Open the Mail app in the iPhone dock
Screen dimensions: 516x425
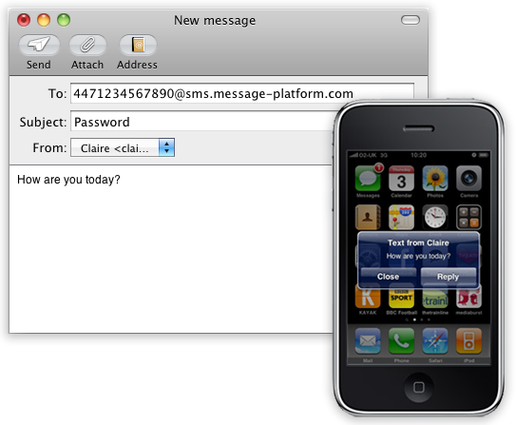click(x=368, y=340)
